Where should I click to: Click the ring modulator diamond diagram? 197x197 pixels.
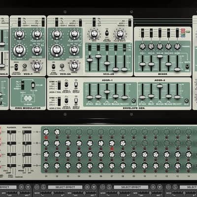pos(28,98)
